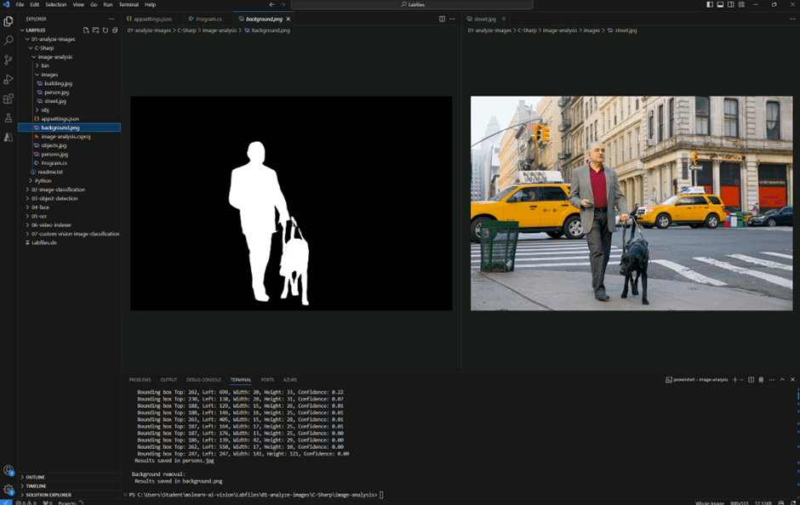Click the Labfiles command center search box
Viewport: 800px width, 505px height.
click(413, 4)
